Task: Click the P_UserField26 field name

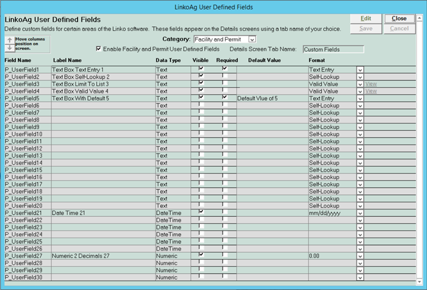Action: (x=24, y=249)
